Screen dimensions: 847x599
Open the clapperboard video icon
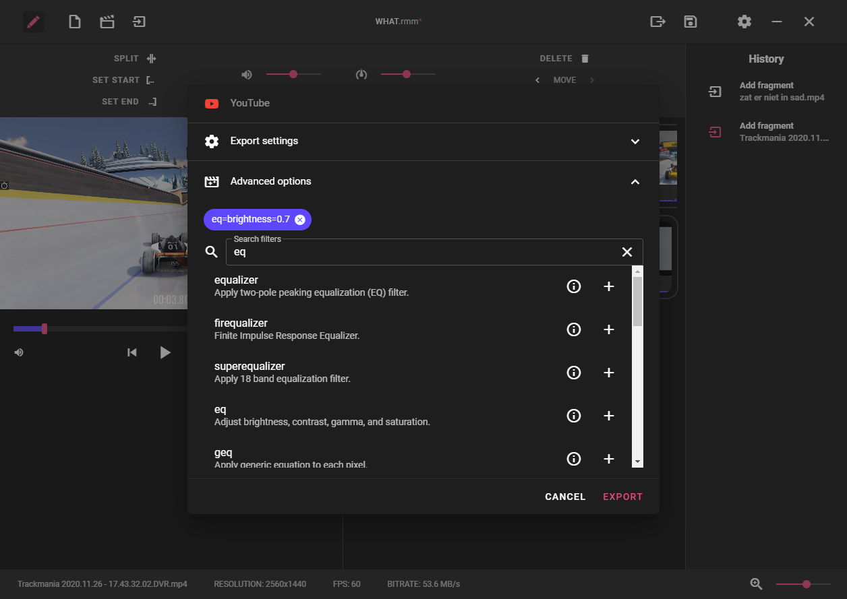[107, 22]
